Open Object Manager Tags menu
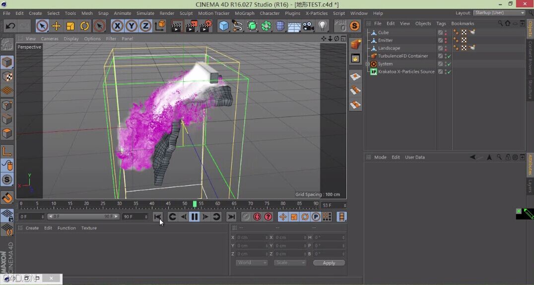 coord(441,23)
